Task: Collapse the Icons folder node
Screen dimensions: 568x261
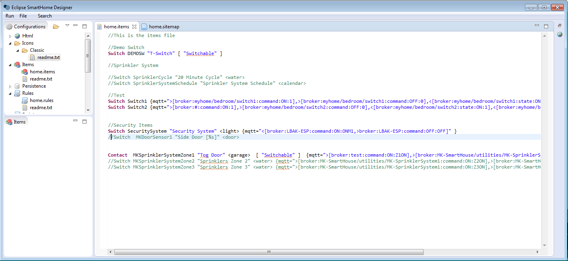Action: [x=10, y=43]
